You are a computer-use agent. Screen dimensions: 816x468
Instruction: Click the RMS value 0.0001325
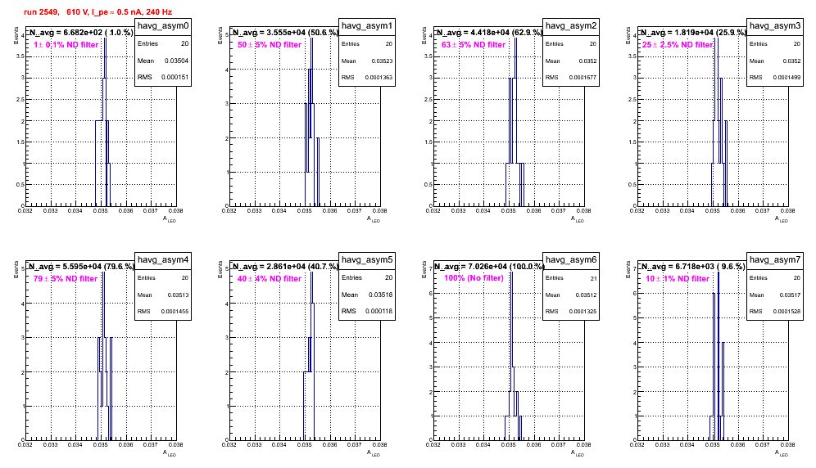[583, 312]
